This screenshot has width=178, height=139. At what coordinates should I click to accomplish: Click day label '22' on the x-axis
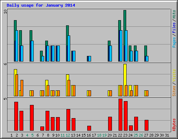(120, 135)
